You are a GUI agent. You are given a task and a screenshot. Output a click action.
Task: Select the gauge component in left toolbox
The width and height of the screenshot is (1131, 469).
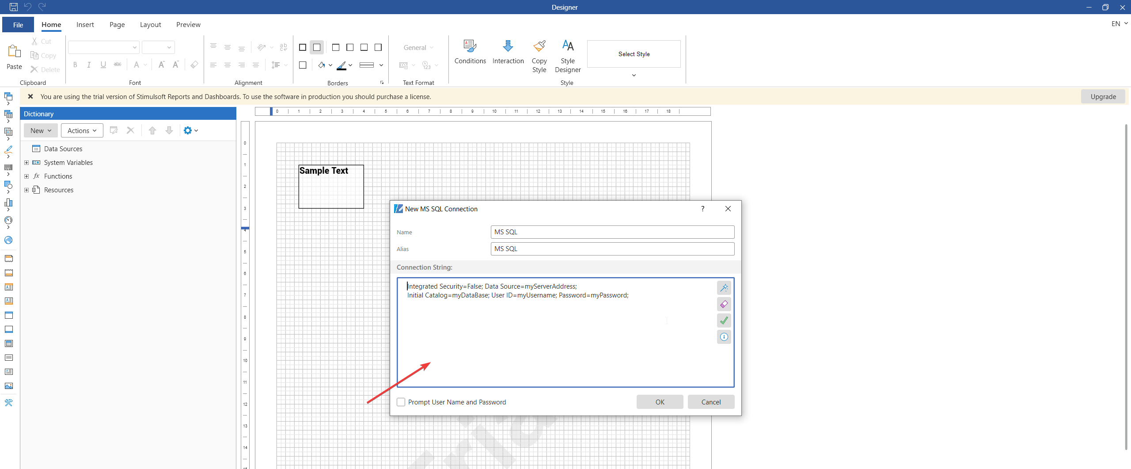8,220
